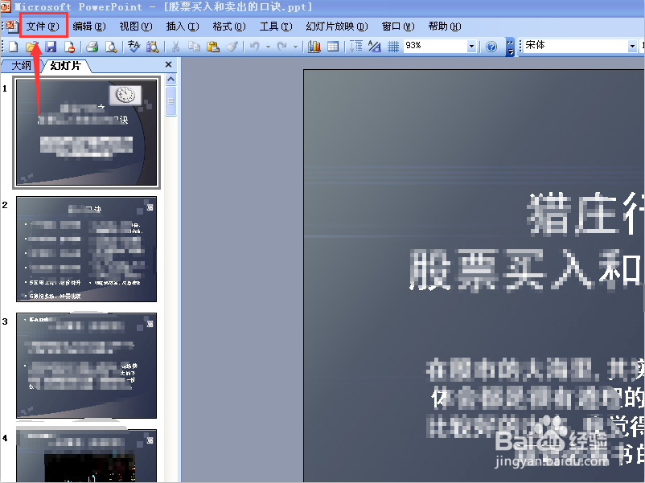Create a new presentation with the New icon
Image resolution: width=645 pixels, height=483 pixels.
pos(13,47)
